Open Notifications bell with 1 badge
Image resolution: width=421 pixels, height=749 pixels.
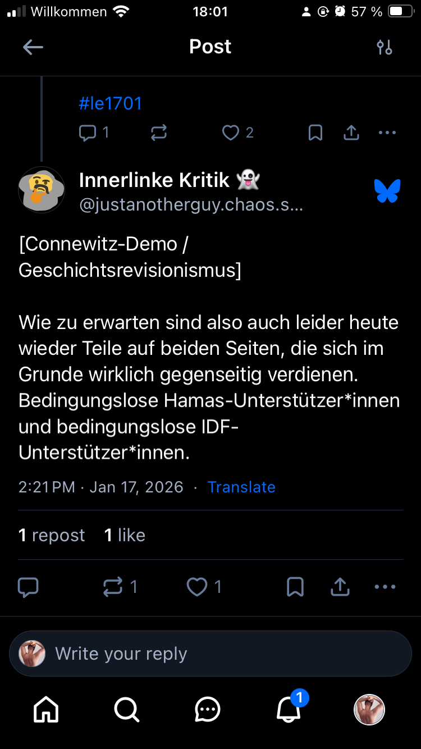[289, 710]
